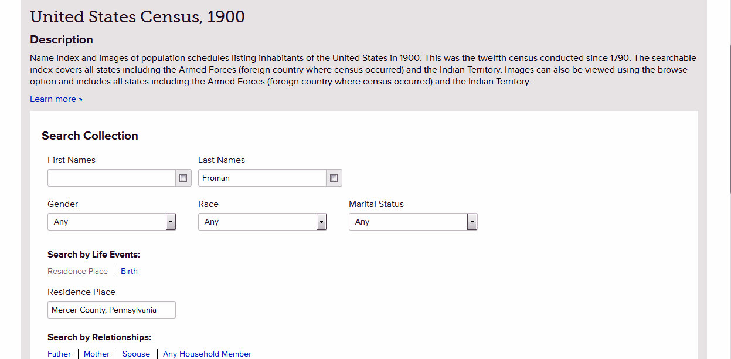Search by Any Household Member

tap(207, 354)
